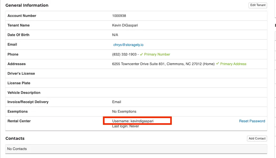The image size is (276, 158).
Task: Select the account number 1000938
Action: [x=119, y=16]
